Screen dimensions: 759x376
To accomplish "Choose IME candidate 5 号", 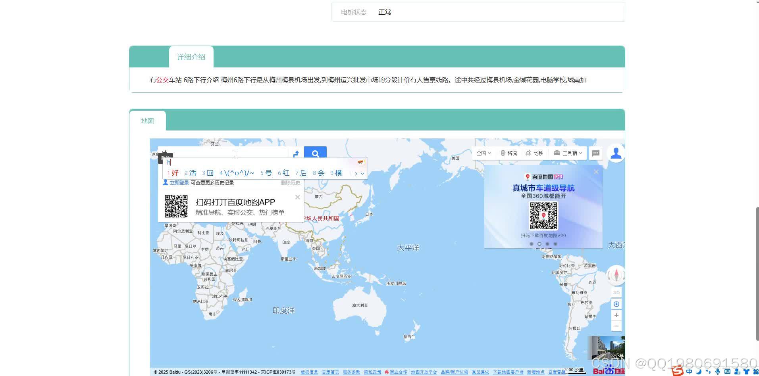I will pyautogui.click(x=266, y=173).
